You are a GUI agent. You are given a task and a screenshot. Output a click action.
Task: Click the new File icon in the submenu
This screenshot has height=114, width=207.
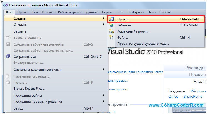pos(111,38)
